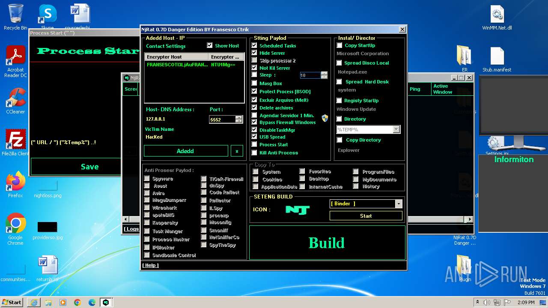This screenshot has width=548, height=308.
Task: Enable the Masg Box checkbox
Action: click(254, 83)
